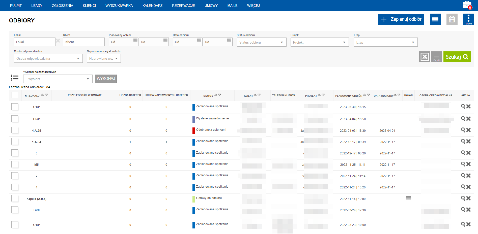
Task: Expand Naprawiono wszyst. usterki dropdown
Action: tap(104, 58)
